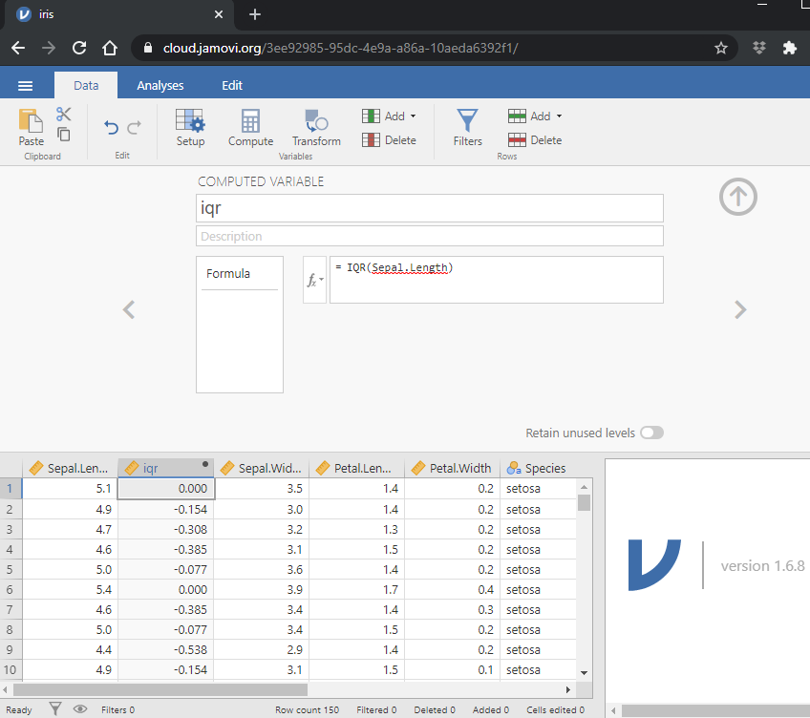Go to previous variable with left chevron

click(x=129, y=309)
